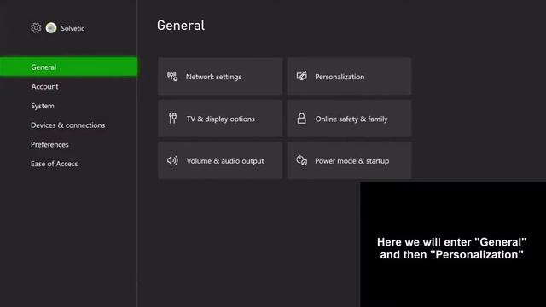Click the Online safety padlock icon
The image size is (546, 307).
pyautogui.click(x=301, y=119)
